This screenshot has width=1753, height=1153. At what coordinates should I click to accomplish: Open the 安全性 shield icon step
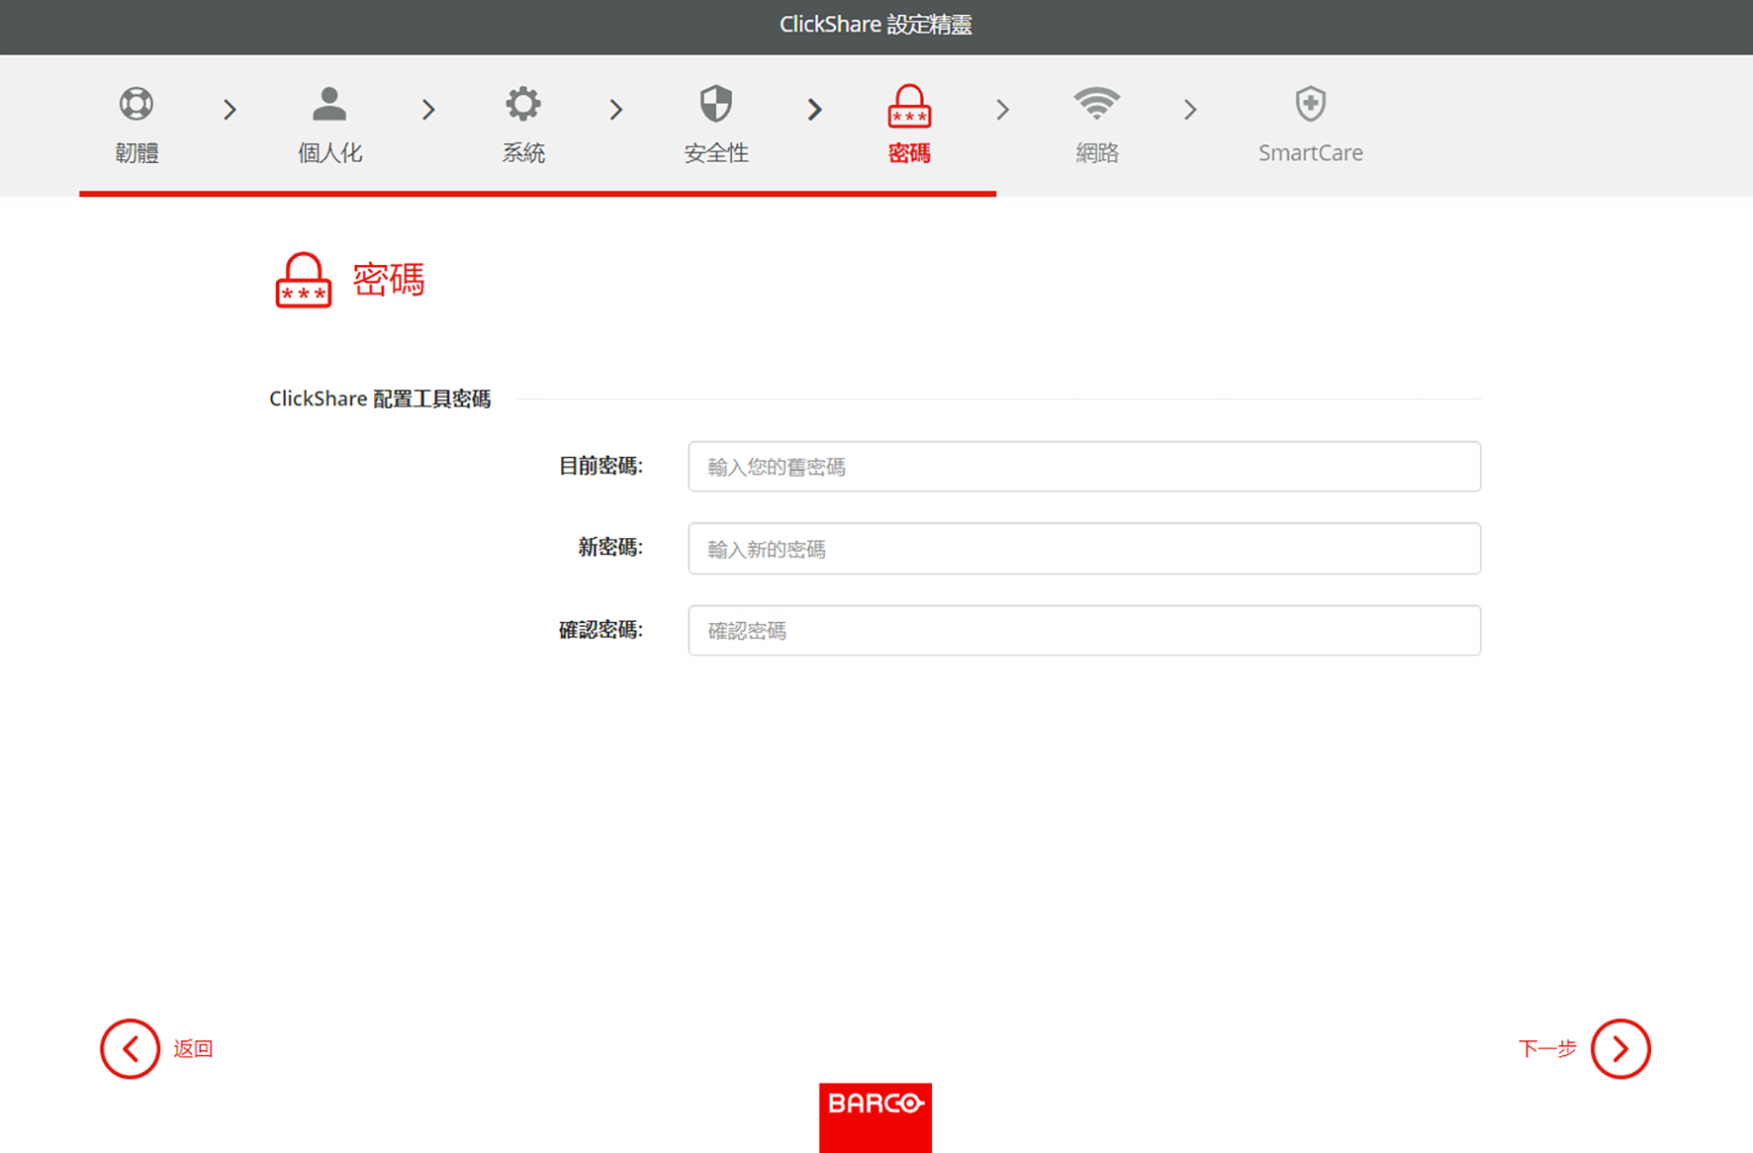pyautogui.click(x=716, y=104)
